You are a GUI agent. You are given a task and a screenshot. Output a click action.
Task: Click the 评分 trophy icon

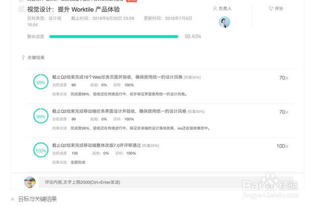(271, 9)
